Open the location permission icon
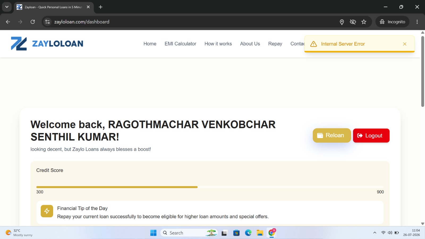The height and width of the screenshot is (239, 425). tap(342, 22)
